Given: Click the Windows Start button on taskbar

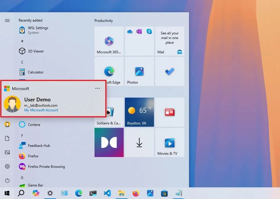Looking at the screenshot, I should (7, 193).
